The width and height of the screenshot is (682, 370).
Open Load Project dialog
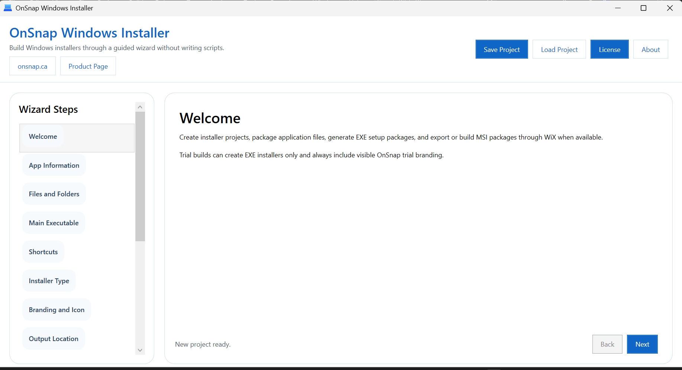click(559, 49)
